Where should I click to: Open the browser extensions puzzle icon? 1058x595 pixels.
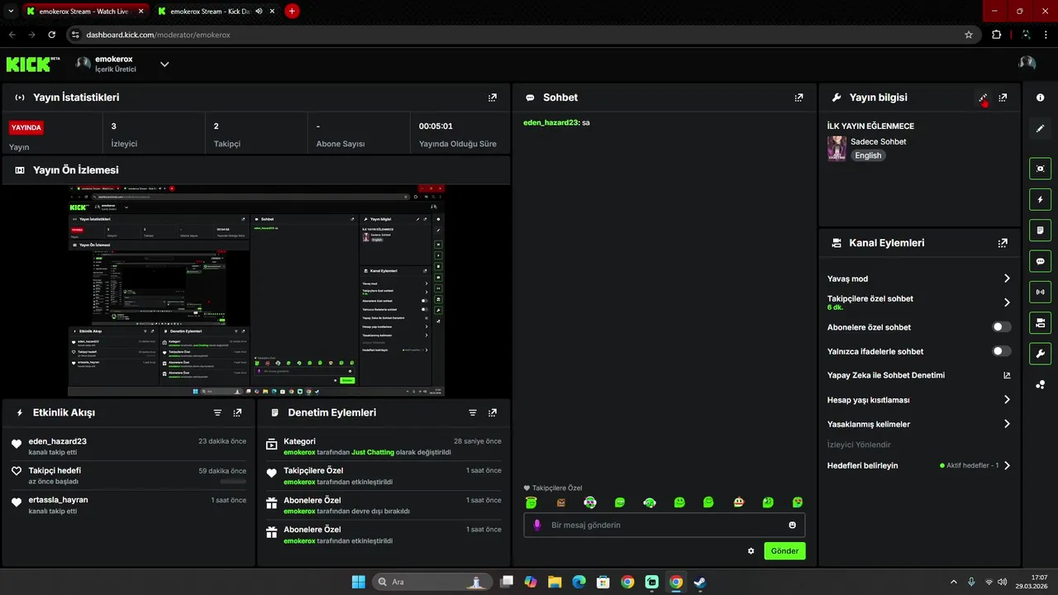pos(996,35)
